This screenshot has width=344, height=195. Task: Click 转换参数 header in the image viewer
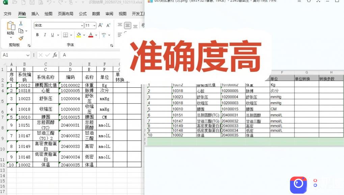327,79
